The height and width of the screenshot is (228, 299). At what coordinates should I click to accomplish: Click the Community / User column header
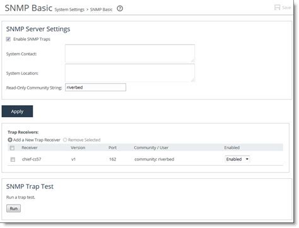(x=151, y=148)
